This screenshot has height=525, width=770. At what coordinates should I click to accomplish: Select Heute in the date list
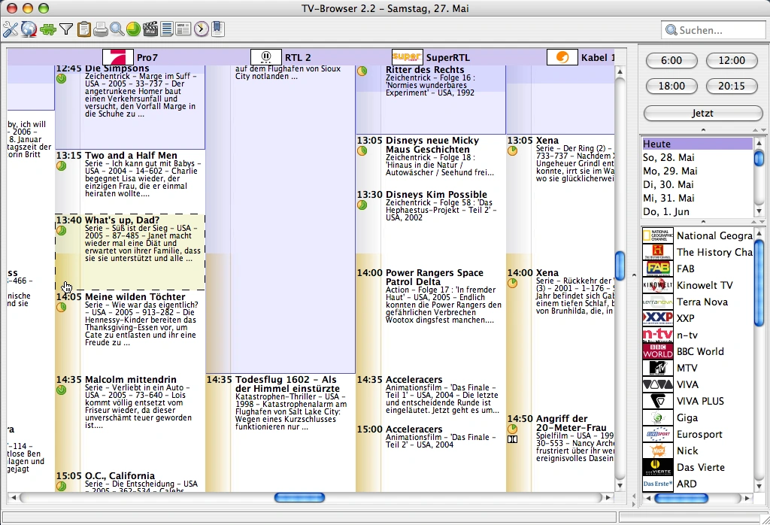[697, 144]
